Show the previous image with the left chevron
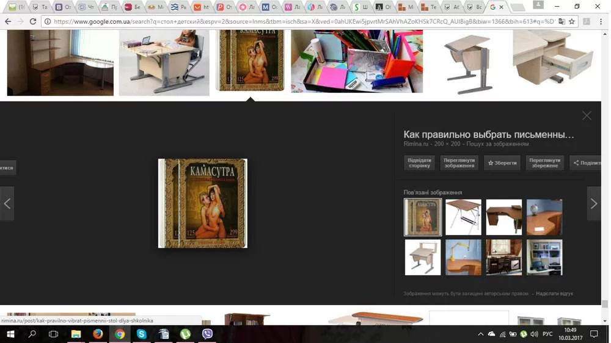 7,204
